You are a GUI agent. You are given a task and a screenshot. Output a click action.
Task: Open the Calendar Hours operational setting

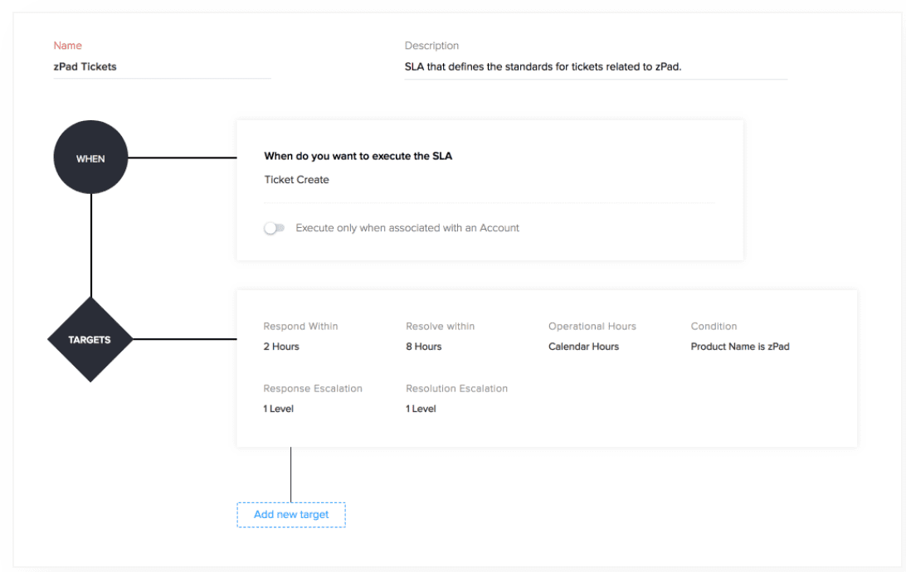point(583,347)
